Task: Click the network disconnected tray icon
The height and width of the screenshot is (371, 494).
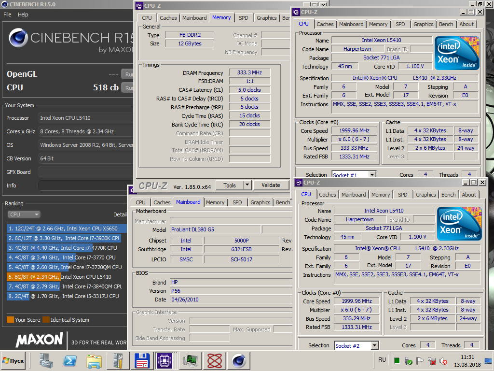Action: click(x=432, y=360)
